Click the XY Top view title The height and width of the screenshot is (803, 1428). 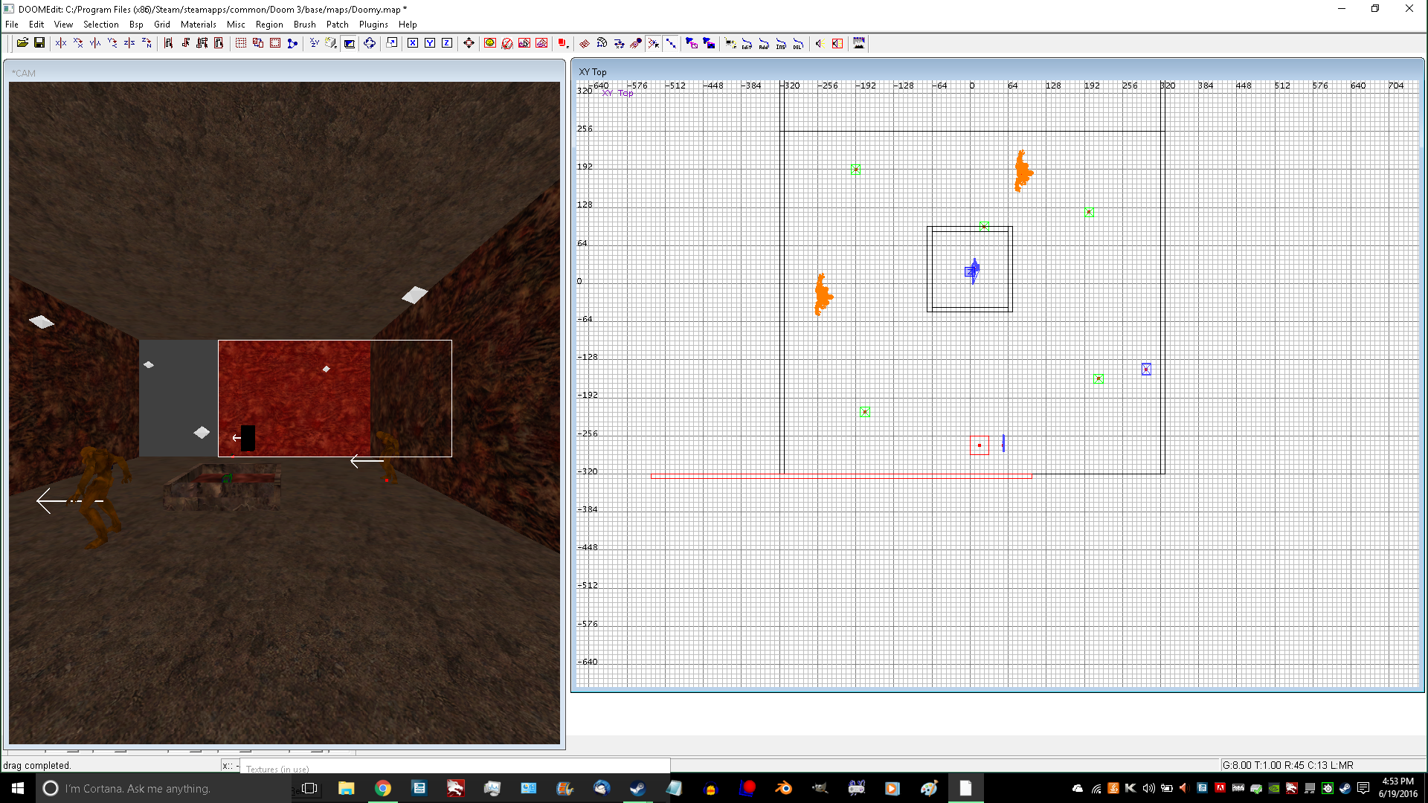click(593, 72)
